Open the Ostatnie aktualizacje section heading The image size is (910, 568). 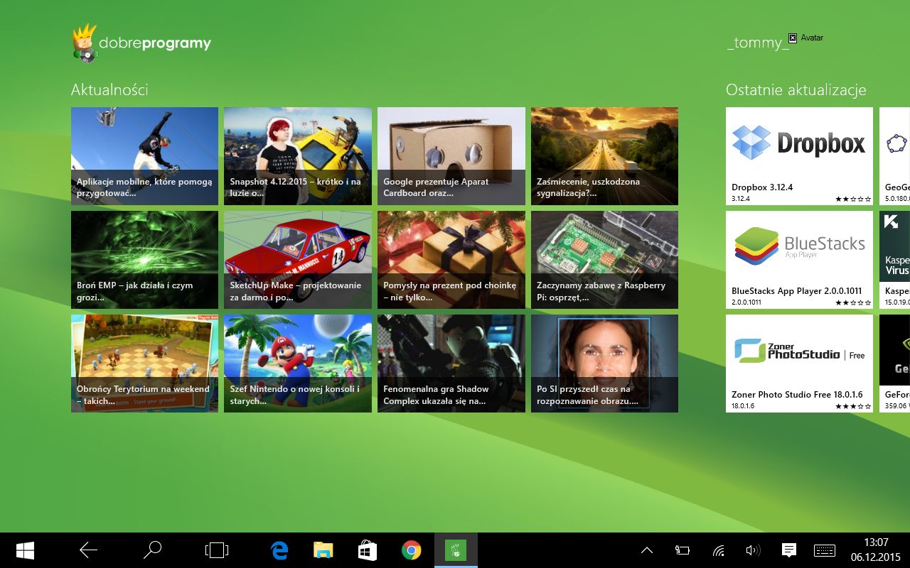click(796, 90)
